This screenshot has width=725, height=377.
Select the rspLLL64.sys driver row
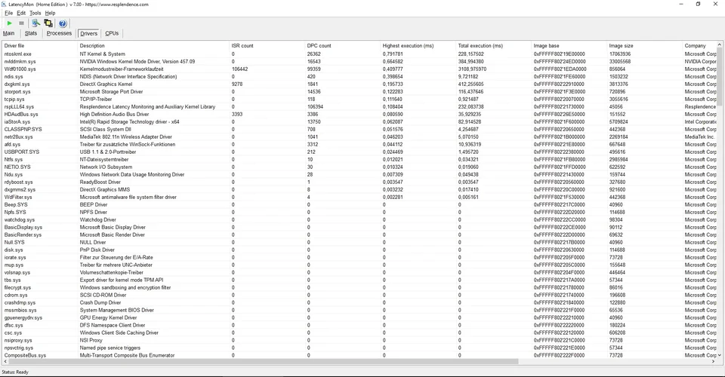(359, 106)
